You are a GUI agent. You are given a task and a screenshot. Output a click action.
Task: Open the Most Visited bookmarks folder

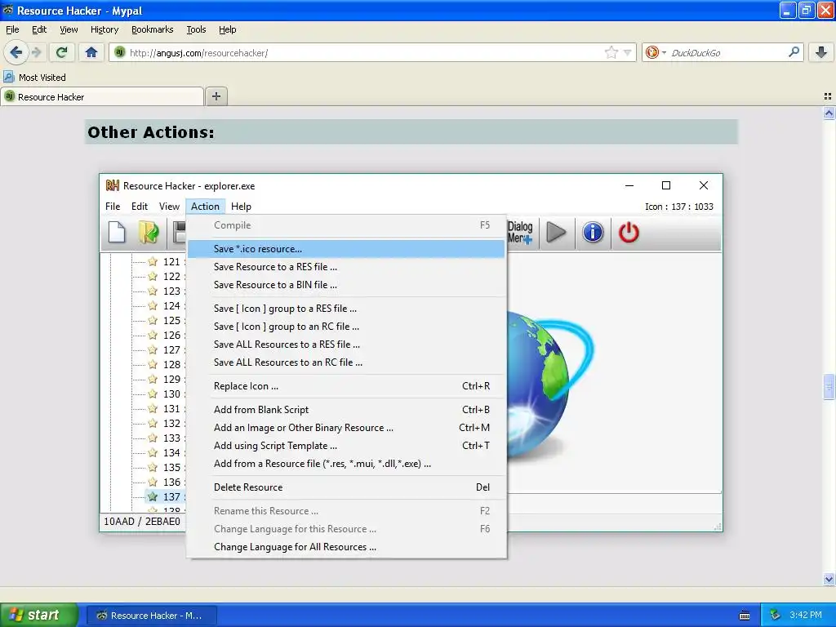[35, 78]
